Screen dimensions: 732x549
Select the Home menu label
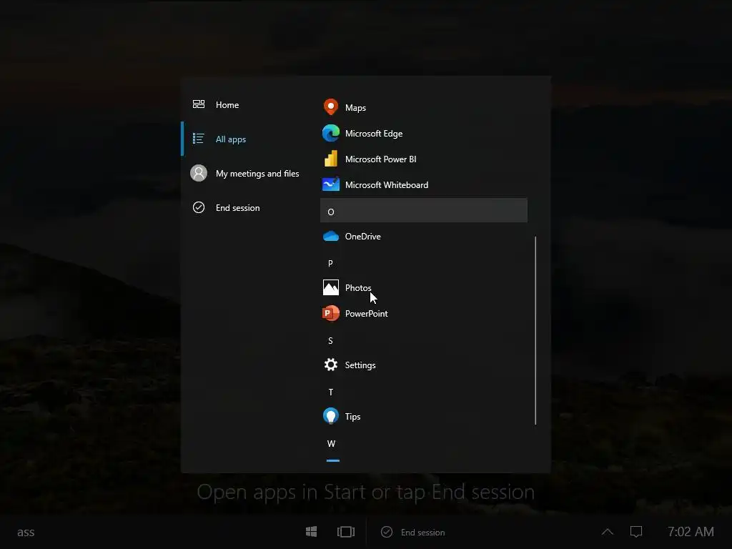(227, 105)
